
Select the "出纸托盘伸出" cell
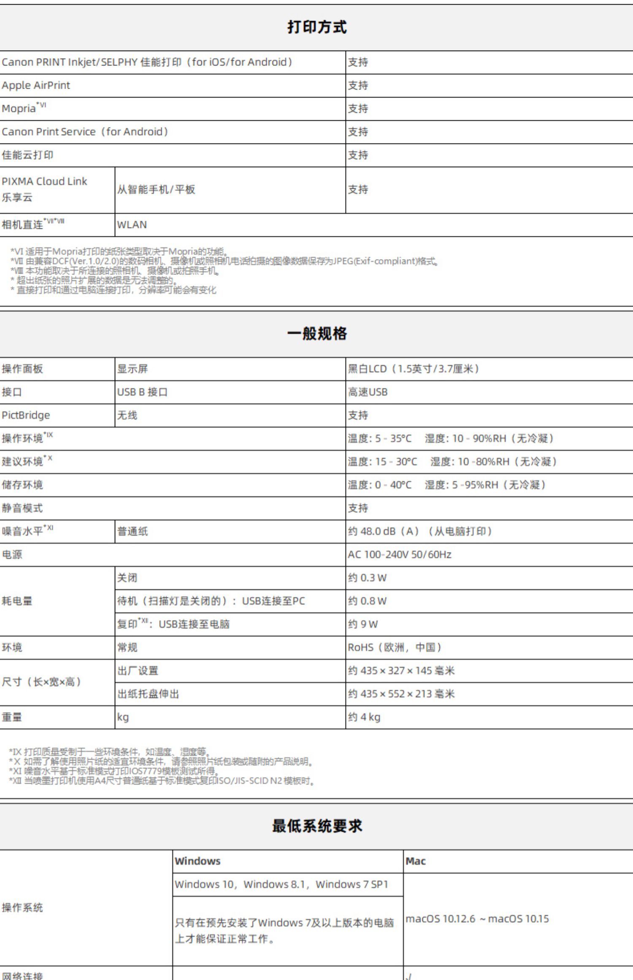(x=148, y=694)
